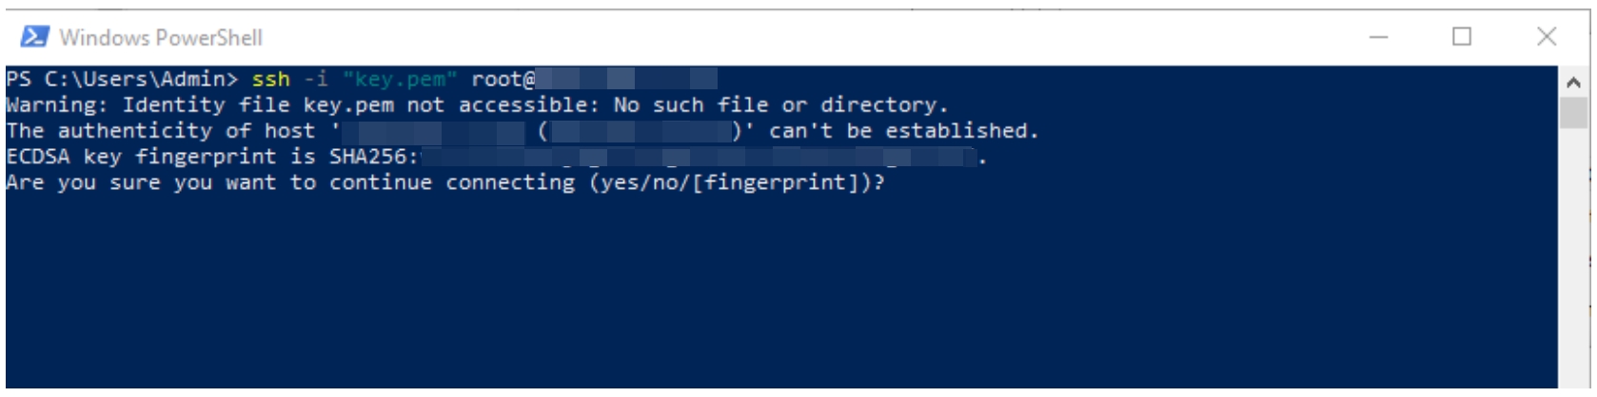
Task: Click the "root@" text in the command
Action: [x=503, y=80]
